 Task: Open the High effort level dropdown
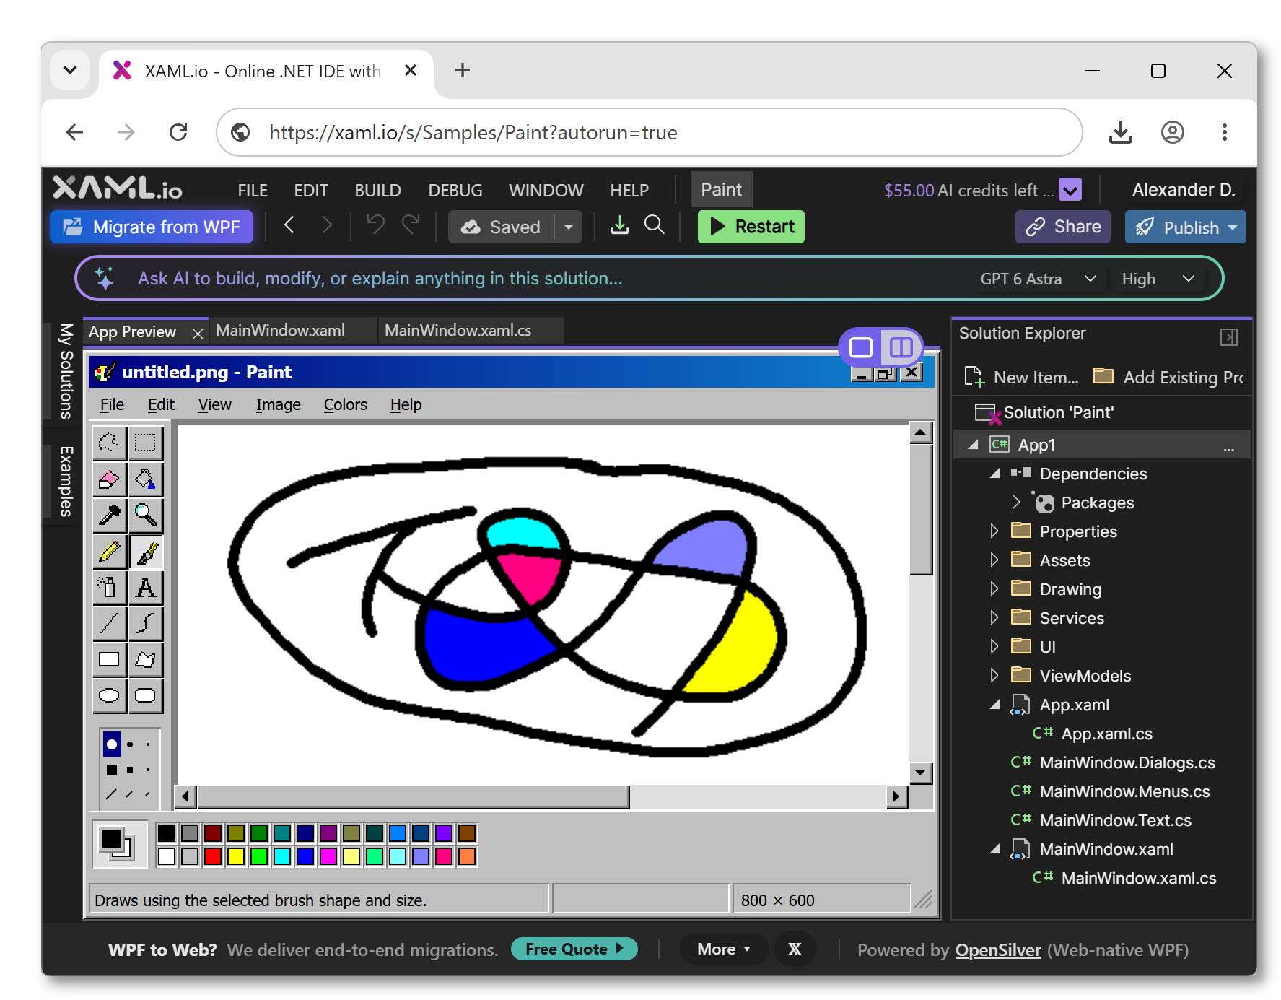click(1158, 279)
